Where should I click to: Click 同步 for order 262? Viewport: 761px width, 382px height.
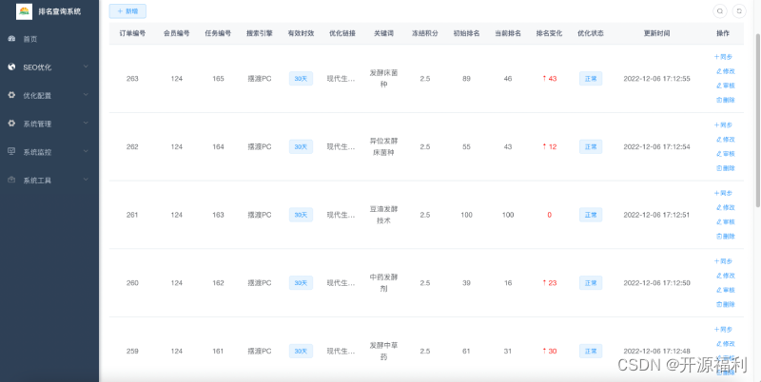723,125
